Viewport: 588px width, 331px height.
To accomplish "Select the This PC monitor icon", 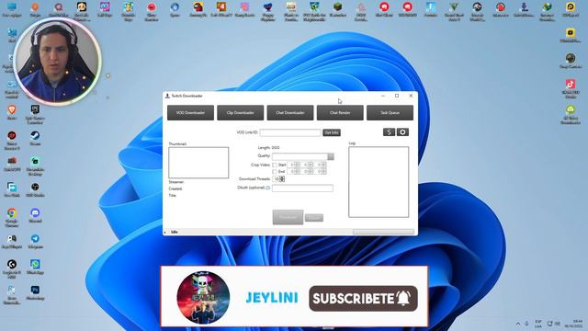I will (x=12, y=10).
